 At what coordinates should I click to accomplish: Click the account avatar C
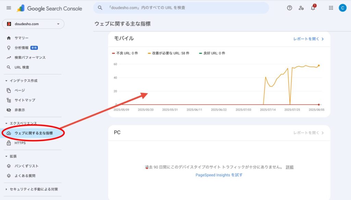pos(342,8)
